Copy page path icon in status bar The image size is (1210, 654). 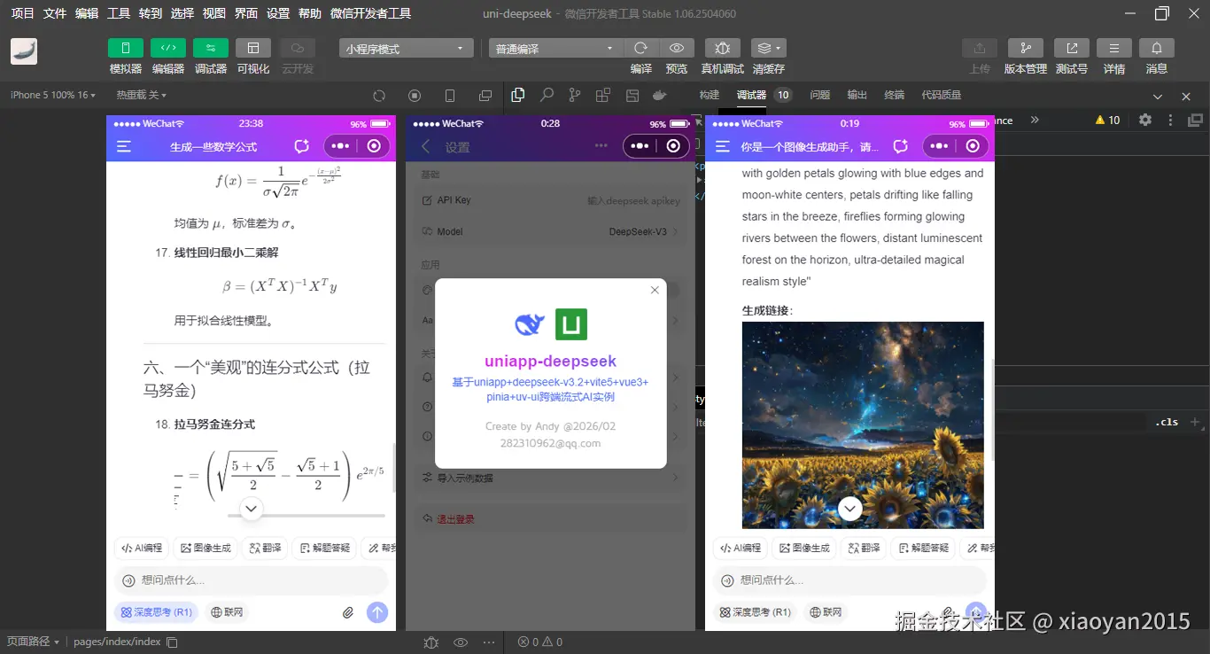pyautogui.click(x=173, y=642)
